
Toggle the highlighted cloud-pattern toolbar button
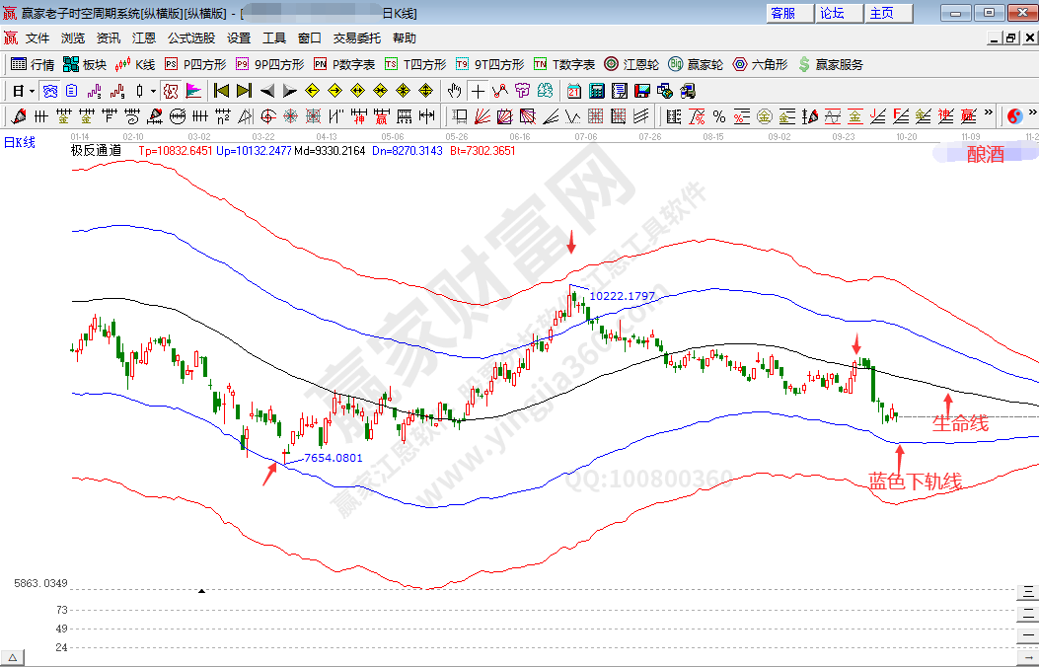tap(49, 91)
